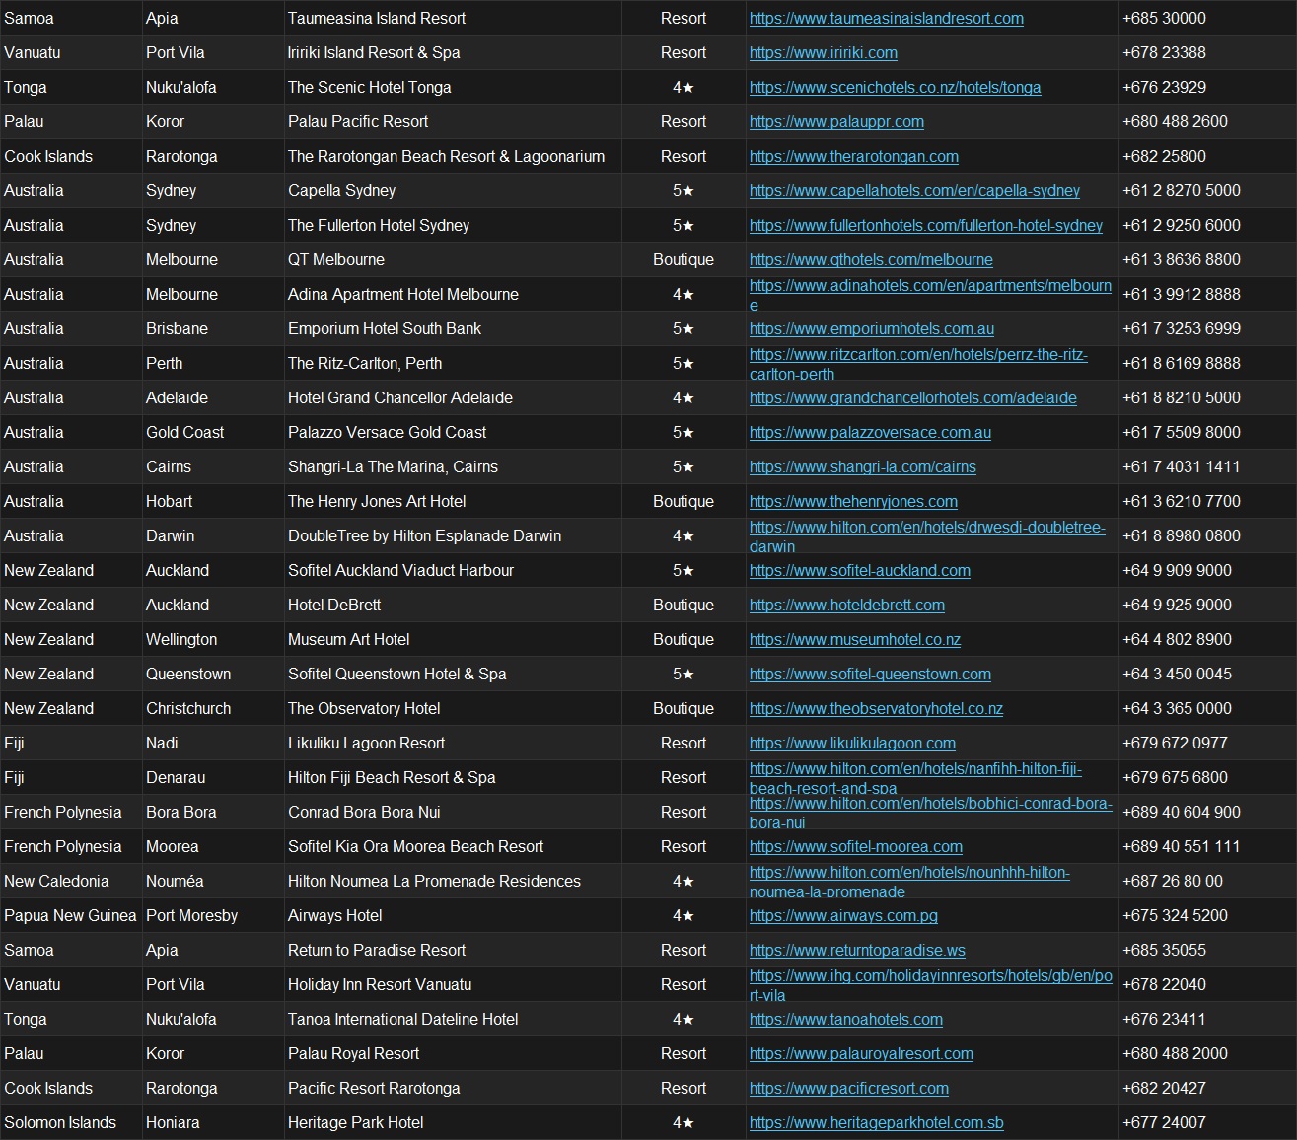Click the Adina Apartment Hotel Melbourne cell
This screenshot has height=1140, width=1297.
tap(453, 294)
